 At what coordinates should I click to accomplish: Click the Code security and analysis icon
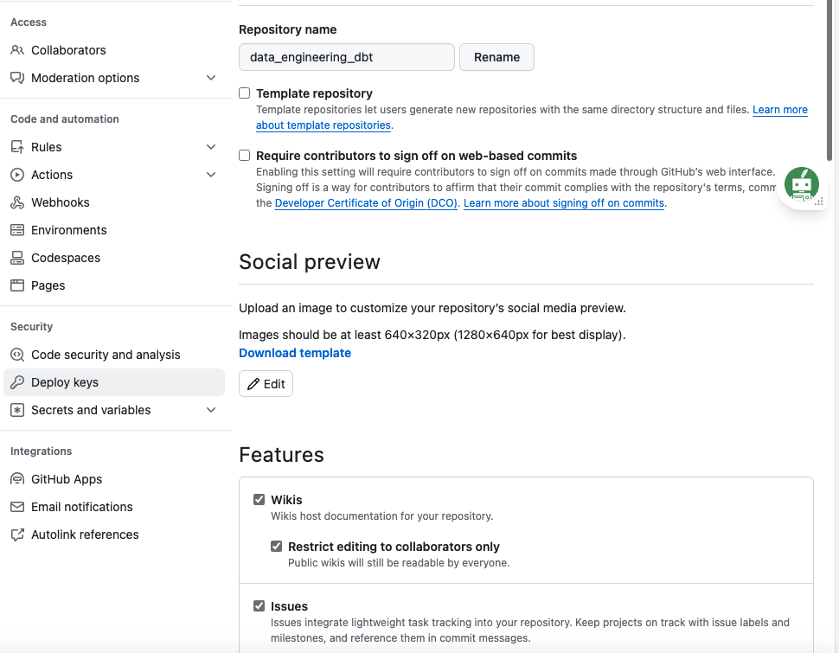(x=17, y=355)
